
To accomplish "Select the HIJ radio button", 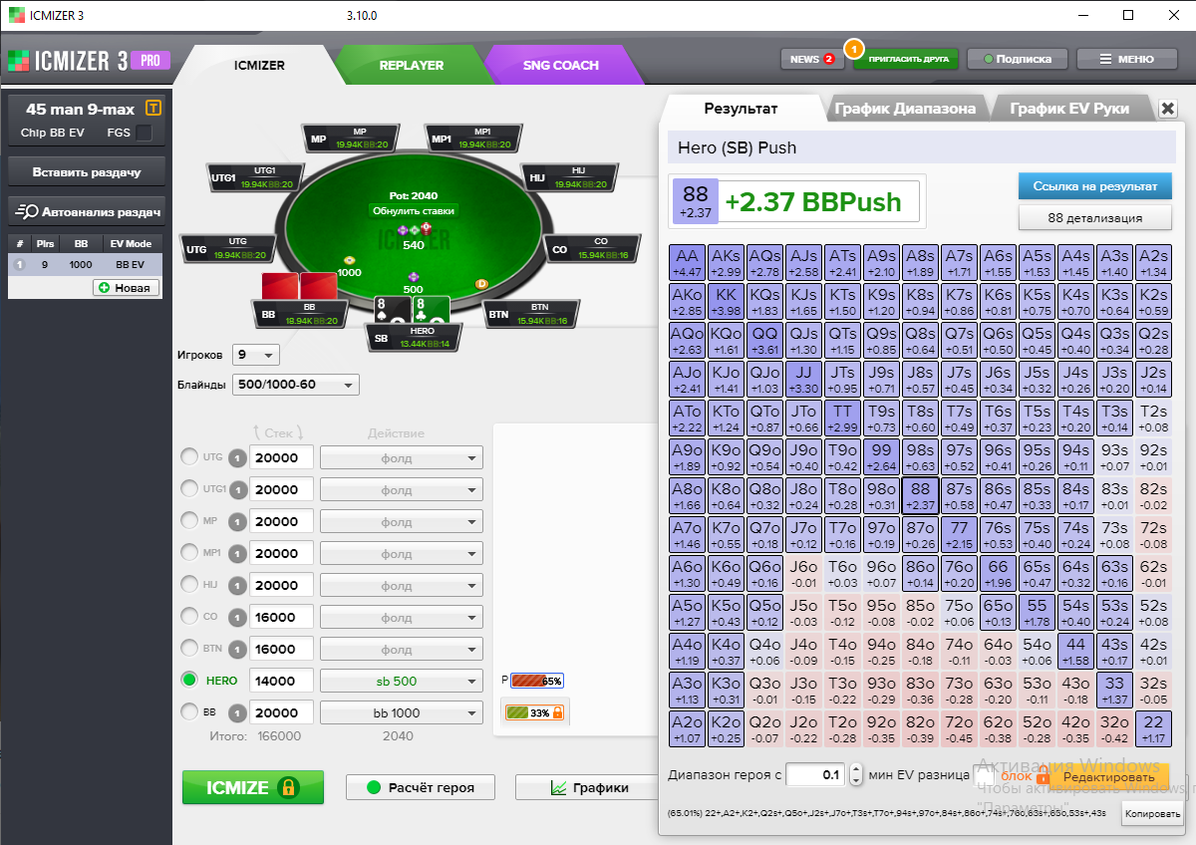I will pos(189,584).
